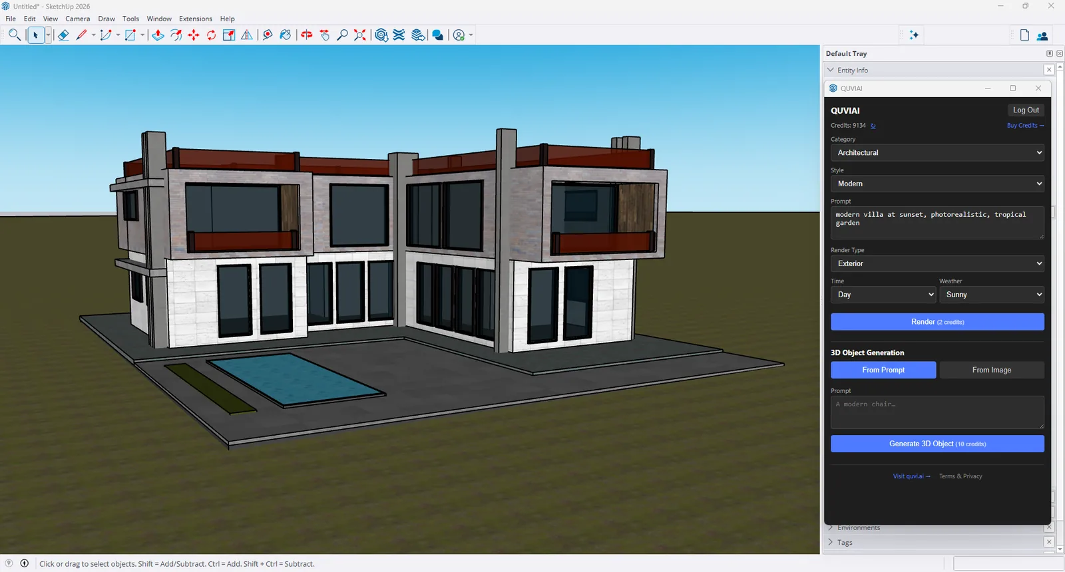Click the Search magnifier icon in the toolbar
Viewport: 1065px width, 572px height.
[x=14, y=35]
